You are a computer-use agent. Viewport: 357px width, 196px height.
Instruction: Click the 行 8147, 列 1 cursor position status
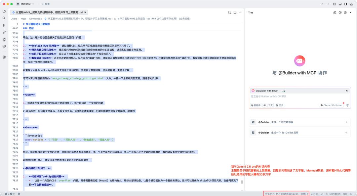tap(281, 194)
